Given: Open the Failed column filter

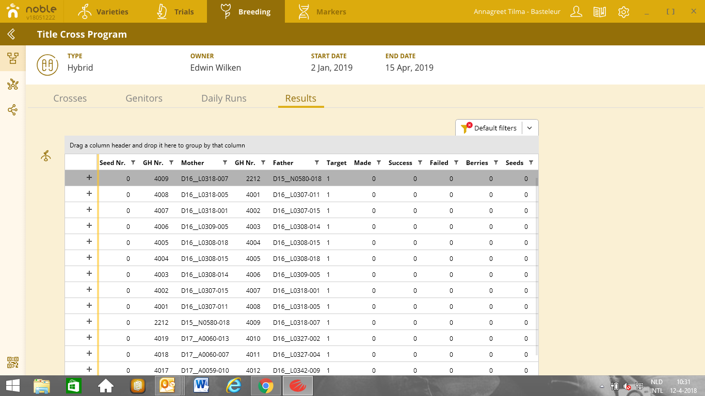Looking at the screenshot, I should 456,163.
